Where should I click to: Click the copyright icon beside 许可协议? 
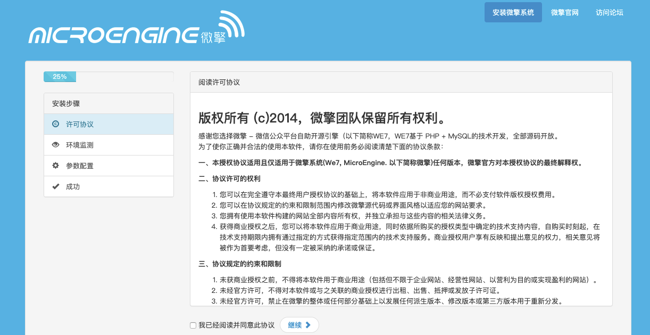click(55, 124)
